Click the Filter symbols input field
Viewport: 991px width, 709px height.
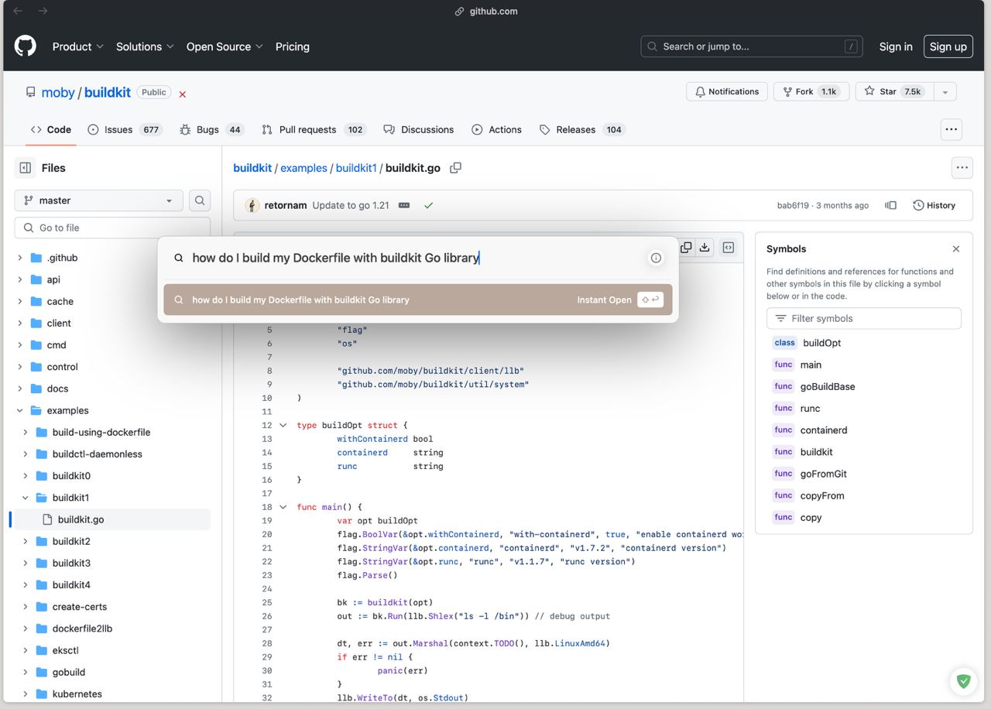864,318
